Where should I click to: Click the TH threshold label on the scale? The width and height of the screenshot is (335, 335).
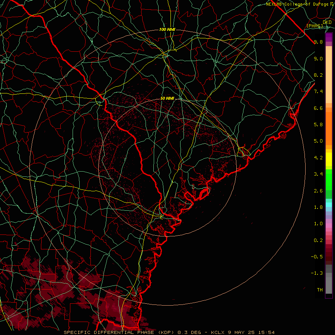[x=320, y=290]
